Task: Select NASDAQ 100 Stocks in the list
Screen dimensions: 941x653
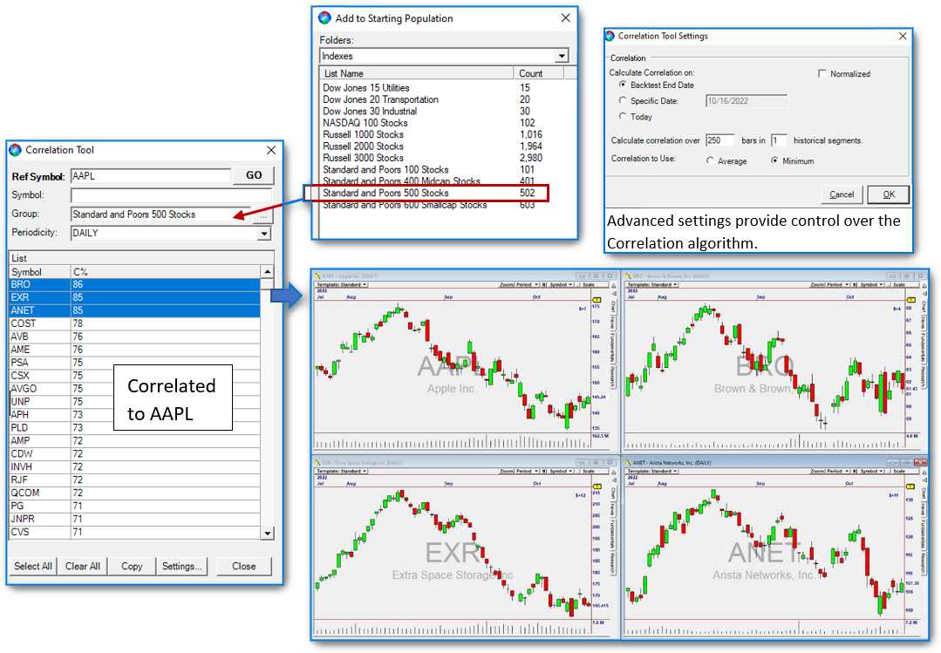Action: 365,123
